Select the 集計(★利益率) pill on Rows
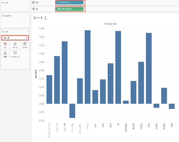This screenshot has height=142, width=179. 70,9
